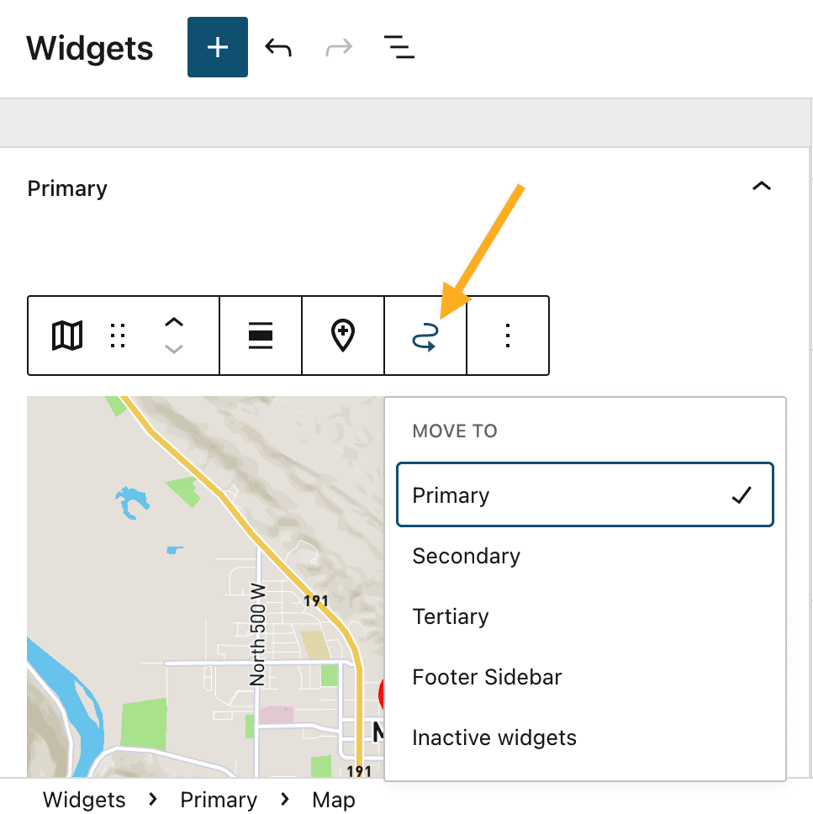Viewport: 813px width, 814px height.
Task: Expand the Widgets breadcrumb entry
Action: (83, 799)
